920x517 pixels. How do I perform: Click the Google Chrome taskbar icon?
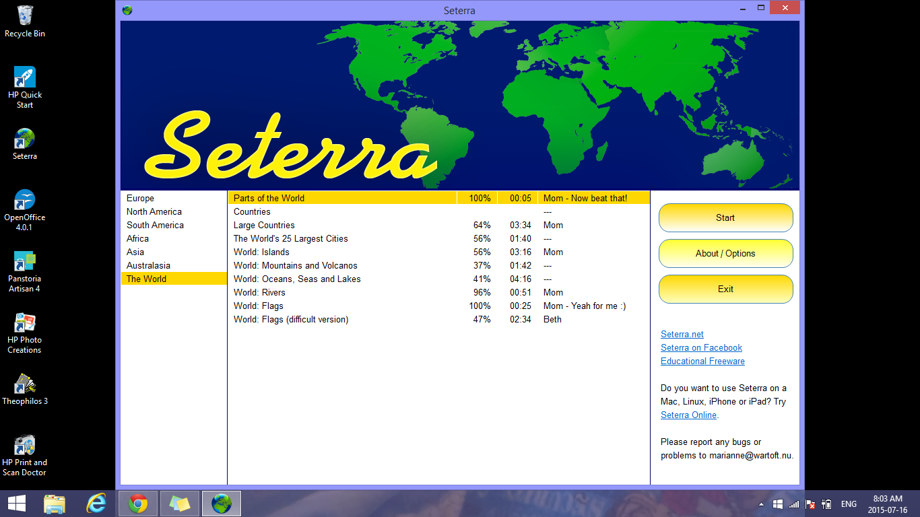pyautogui.click(x=138, y=504)
